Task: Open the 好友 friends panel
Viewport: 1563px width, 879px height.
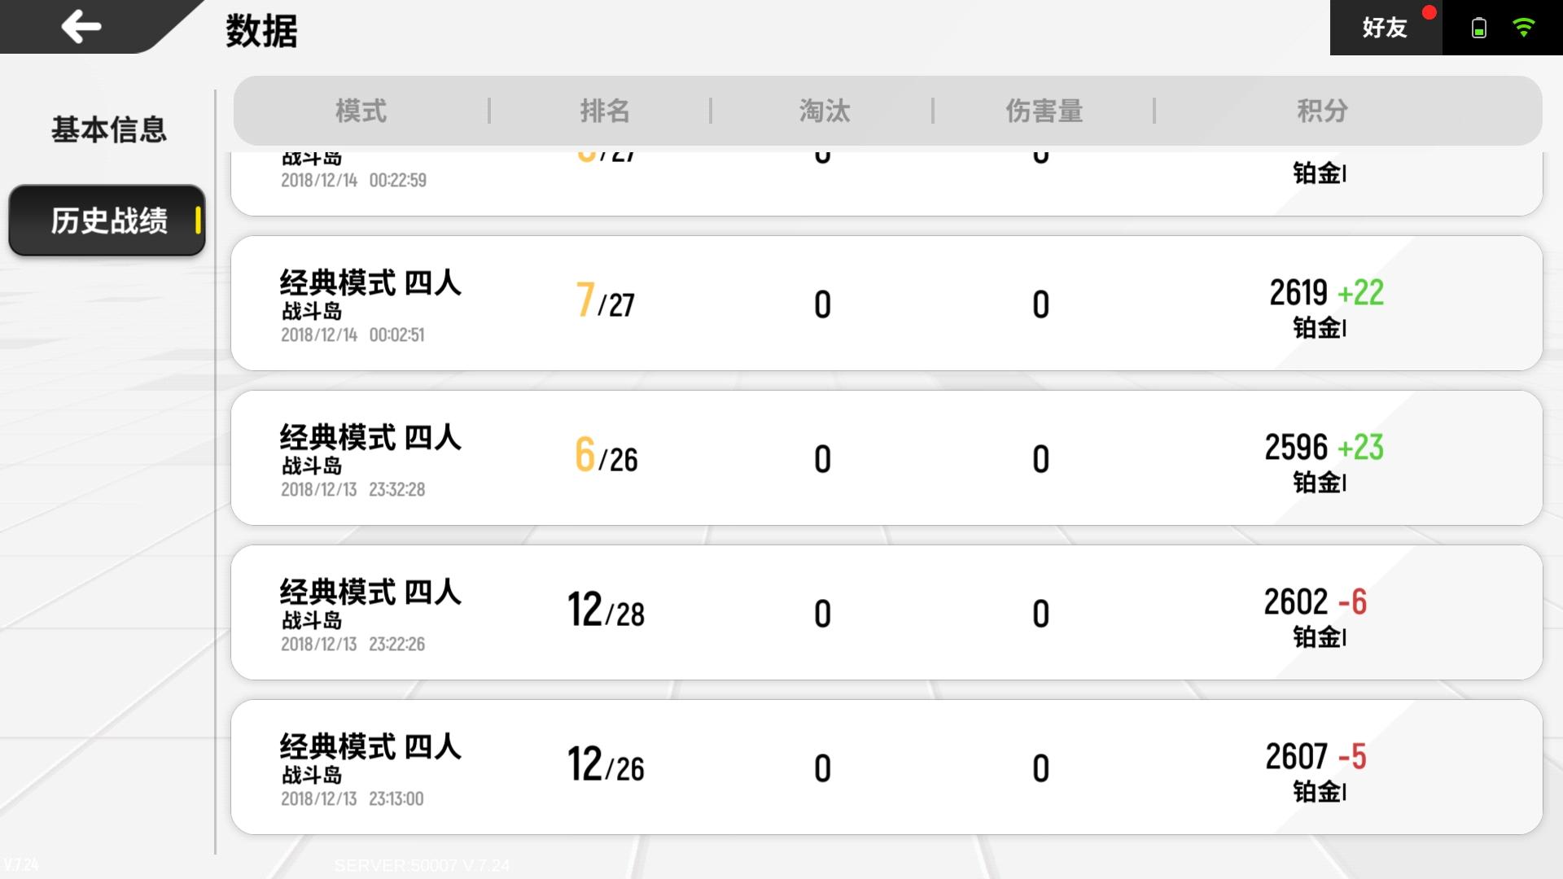Action: (x=1386, y=28)
